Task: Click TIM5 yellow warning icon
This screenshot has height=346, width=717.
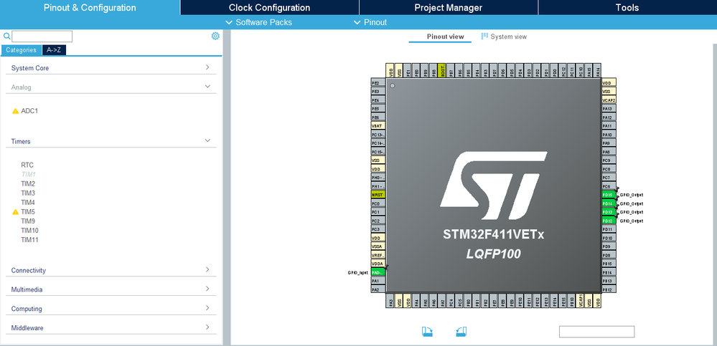Action: click(15, 212)
